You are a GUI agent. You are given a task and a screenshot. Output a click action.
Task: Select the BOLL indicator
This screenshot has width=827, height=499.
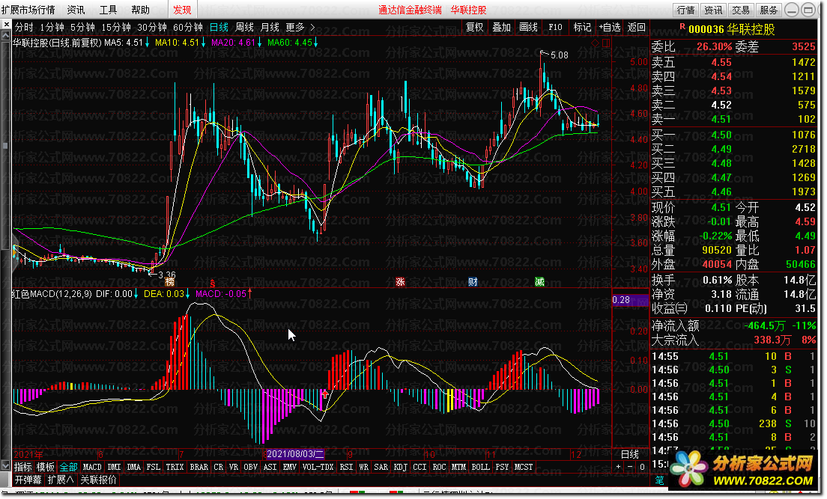coord(480,467)
